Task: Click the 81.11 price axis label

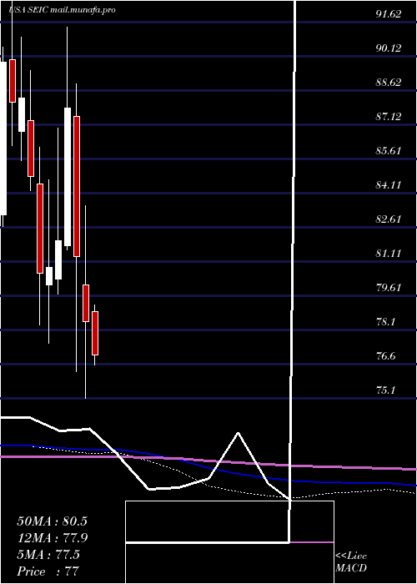Action: 389,254
